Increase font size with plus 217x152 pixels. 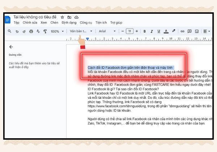(x=137, y=31)
